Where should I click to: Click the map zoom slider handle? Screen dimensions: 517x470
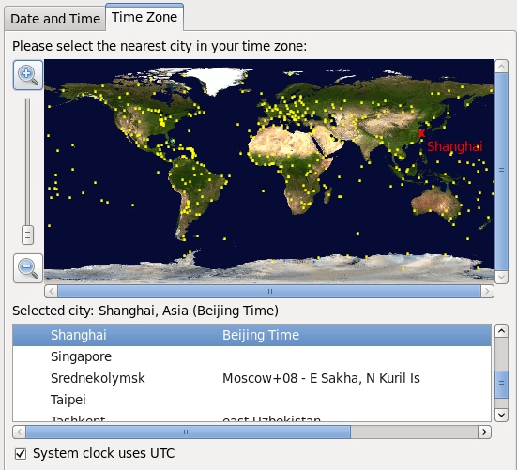pyautogui.click(x=28, y=235)
